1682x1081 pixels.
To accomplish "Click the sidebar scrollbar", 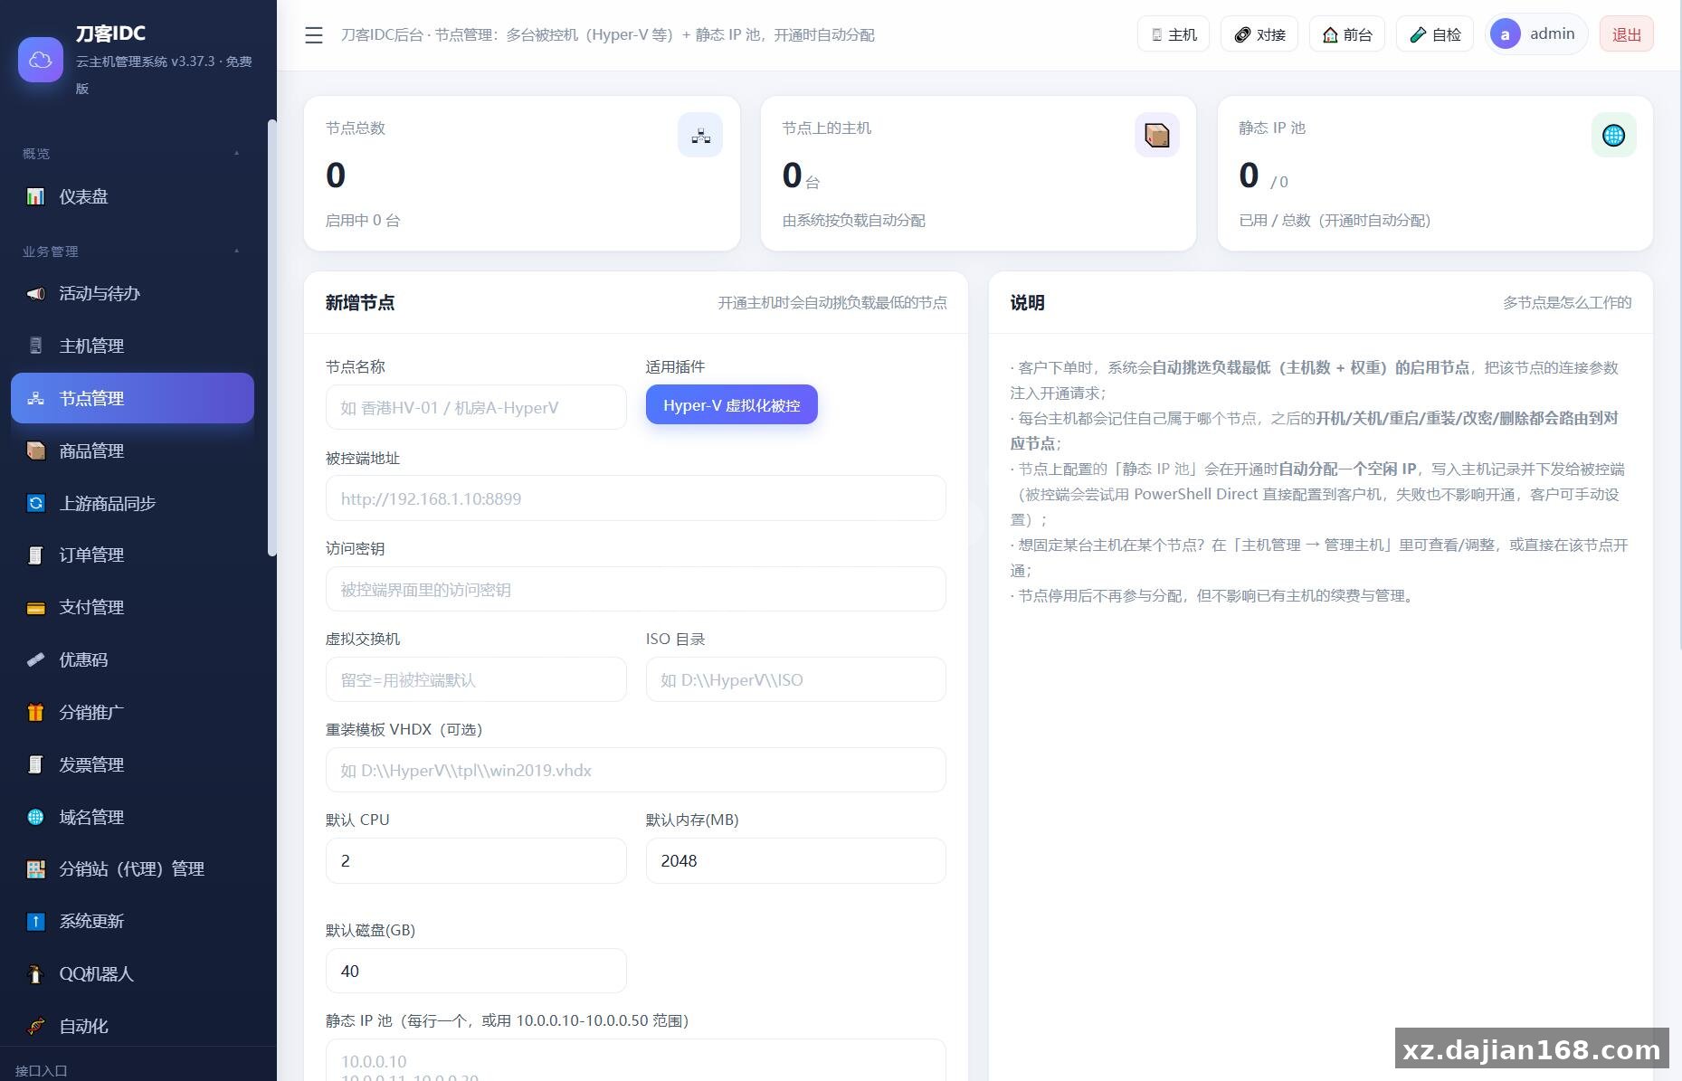I will click(x=272, y=338).
